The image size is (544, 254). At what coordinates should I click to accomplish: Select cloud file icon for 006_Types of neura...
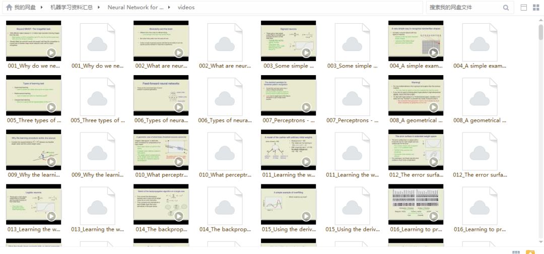coord(225,97)
